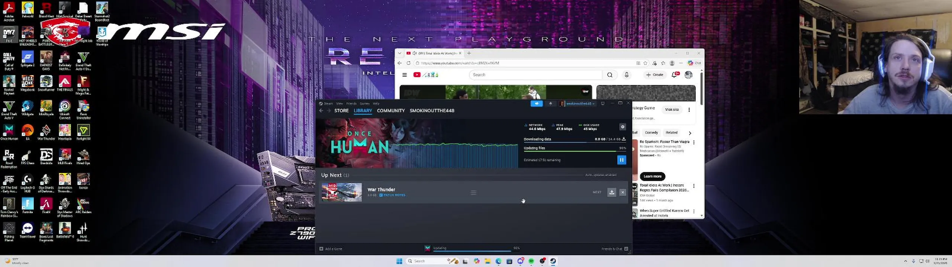This screenshot has width=952, height=267.
Task: Open the browser settings ellipsis menu
Action: click(x=681, y=63)
